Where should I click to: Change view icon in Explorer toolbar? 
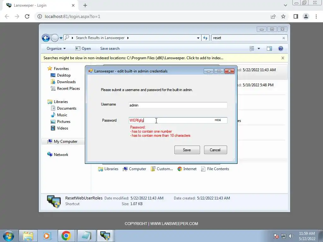coord(252,49)
